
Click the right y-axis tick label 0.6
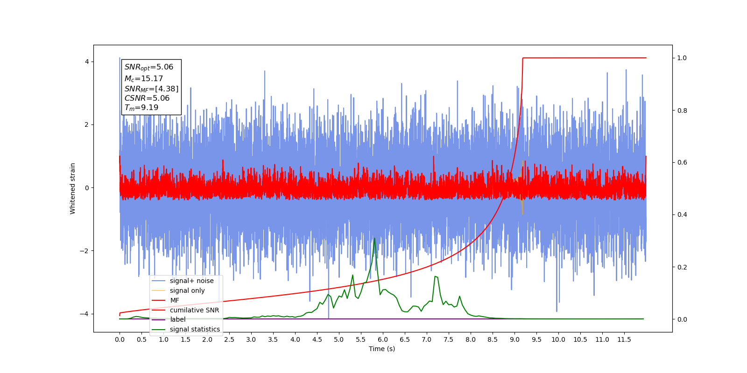coord(682,162)
